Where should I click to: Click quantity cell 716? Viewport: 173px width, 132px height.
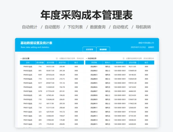point(40,67)
